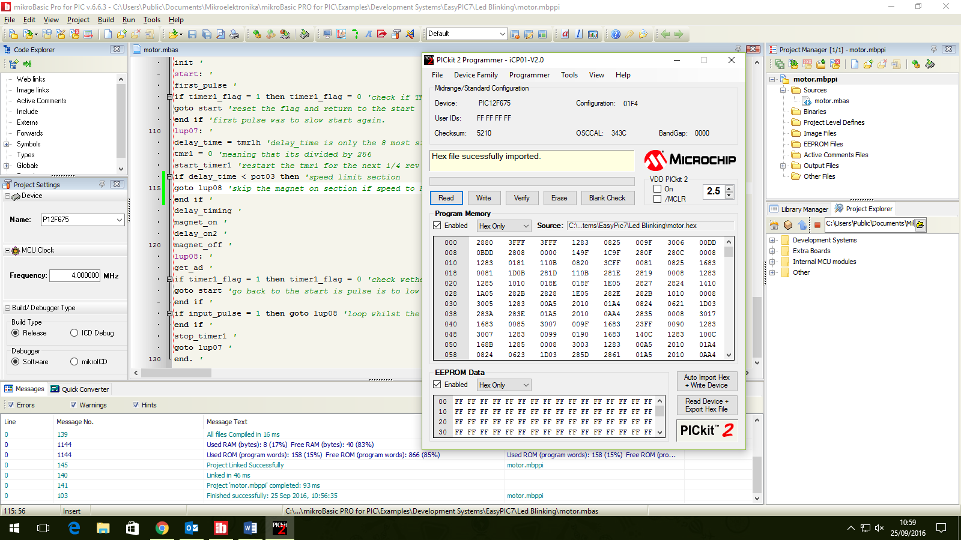Click the Blank Check button
This screenshot has width=961, height=540.
click(x=607, y=198)
